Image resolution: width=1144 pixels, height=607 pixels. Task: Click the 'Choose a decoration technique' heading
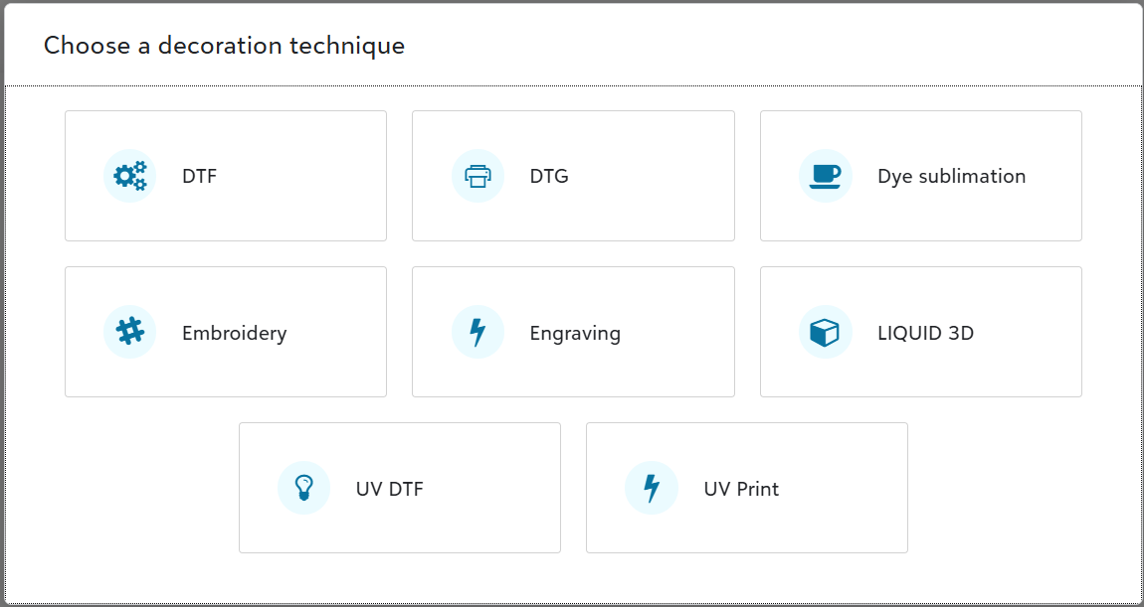tap(224, 46)
